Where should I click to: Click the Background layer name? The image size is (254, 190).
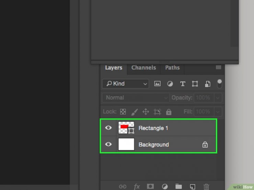tap(154, 144)
